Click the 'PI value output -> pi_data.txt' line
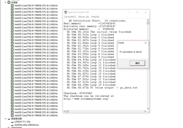Viewport: 183px width, 128px height. 102,88
